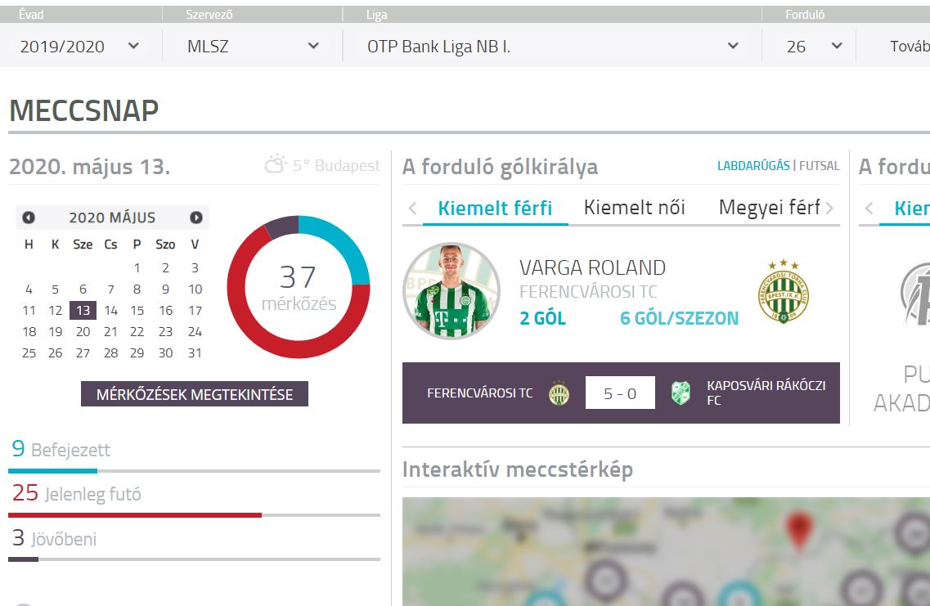Click the Jelenleg futó progress bar
Image resolution: width=930 pixels, height=606 pixels.
pos(194,515)
